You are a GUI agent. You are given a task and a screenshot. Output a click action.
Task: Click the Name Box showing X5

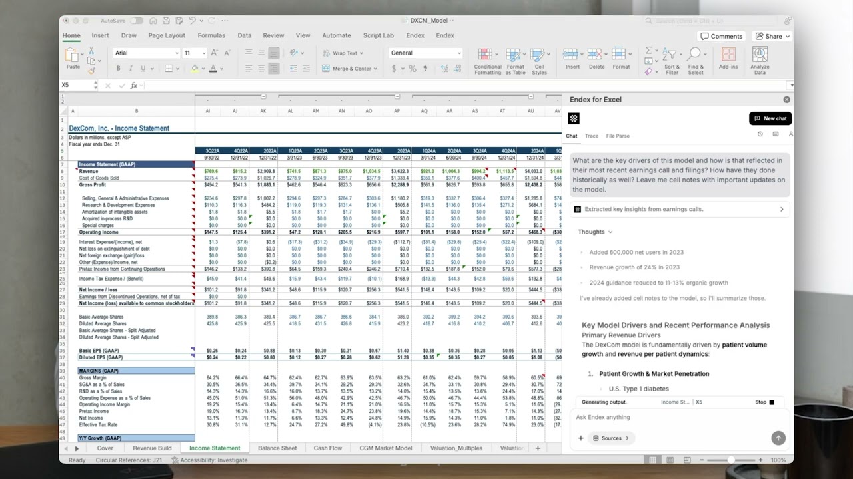[x=79, y=85]
